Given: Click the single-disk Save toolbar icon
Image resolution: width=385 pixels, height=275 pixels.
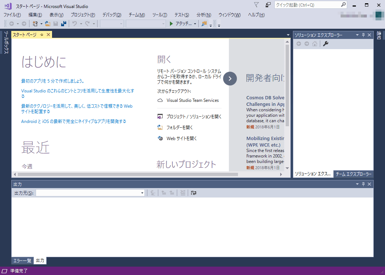Looking at the screenshot, I should (56, 24).
